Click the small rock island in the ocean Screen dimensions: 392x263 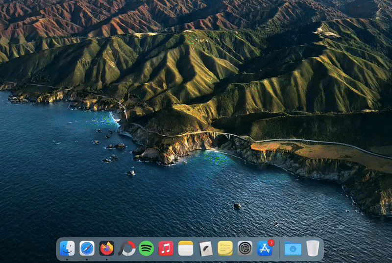[x=237, y=206]
